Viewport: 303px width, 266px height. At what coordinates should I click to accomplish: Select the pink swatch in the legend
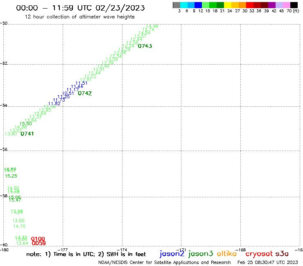click(286, 5)
